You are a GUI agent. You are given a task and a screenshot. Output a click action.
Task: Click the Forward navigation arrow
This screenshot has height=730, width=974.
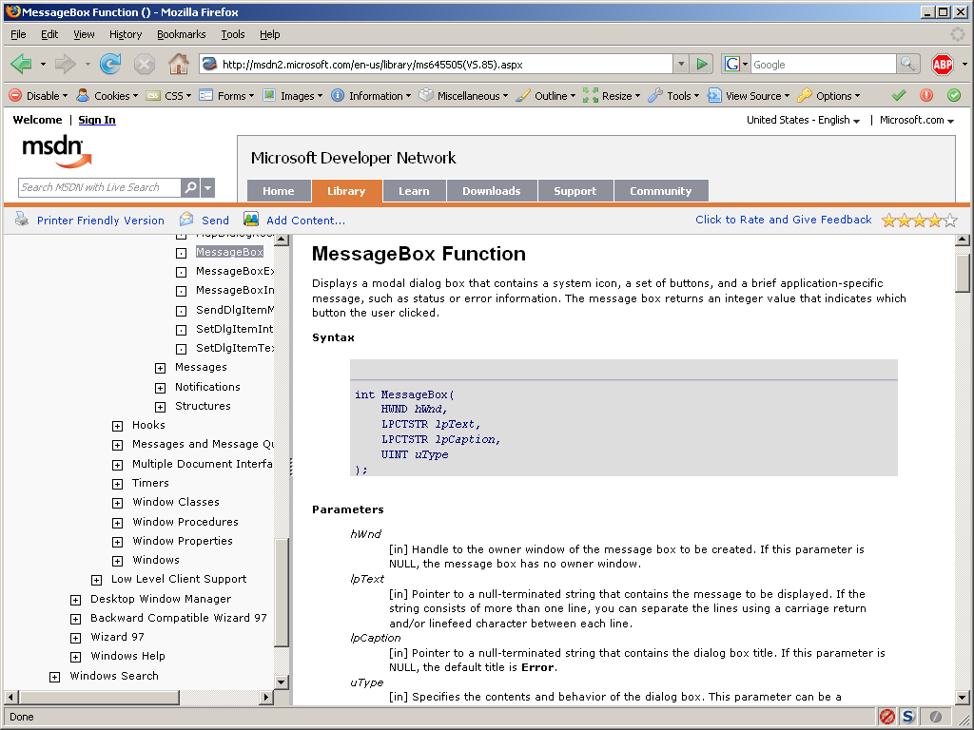(65, 64)
